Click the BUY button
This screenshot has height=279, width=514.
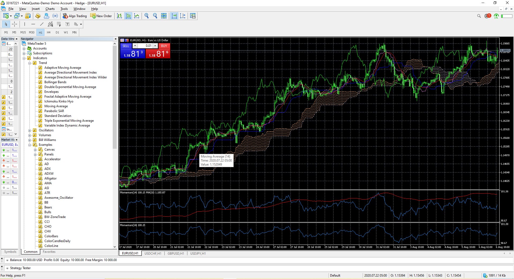pos(164,46)
